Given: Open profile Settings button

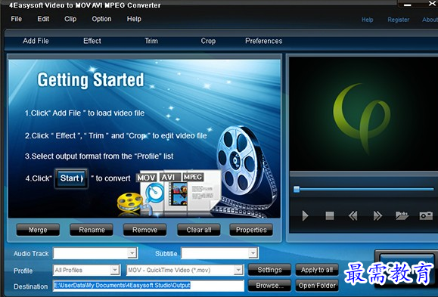Looking at the screenshot, I should (x=269, y=270).
